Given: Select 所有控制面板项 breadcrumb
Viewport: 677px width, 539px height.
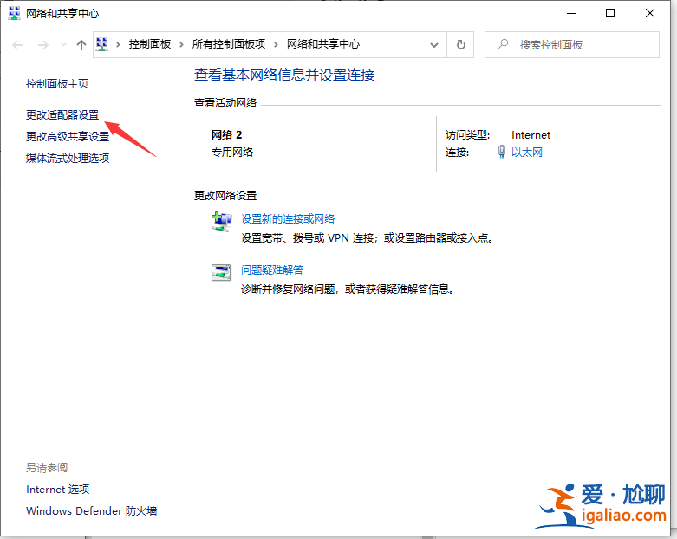Looking at the screenshot, I should click(228, 44).
